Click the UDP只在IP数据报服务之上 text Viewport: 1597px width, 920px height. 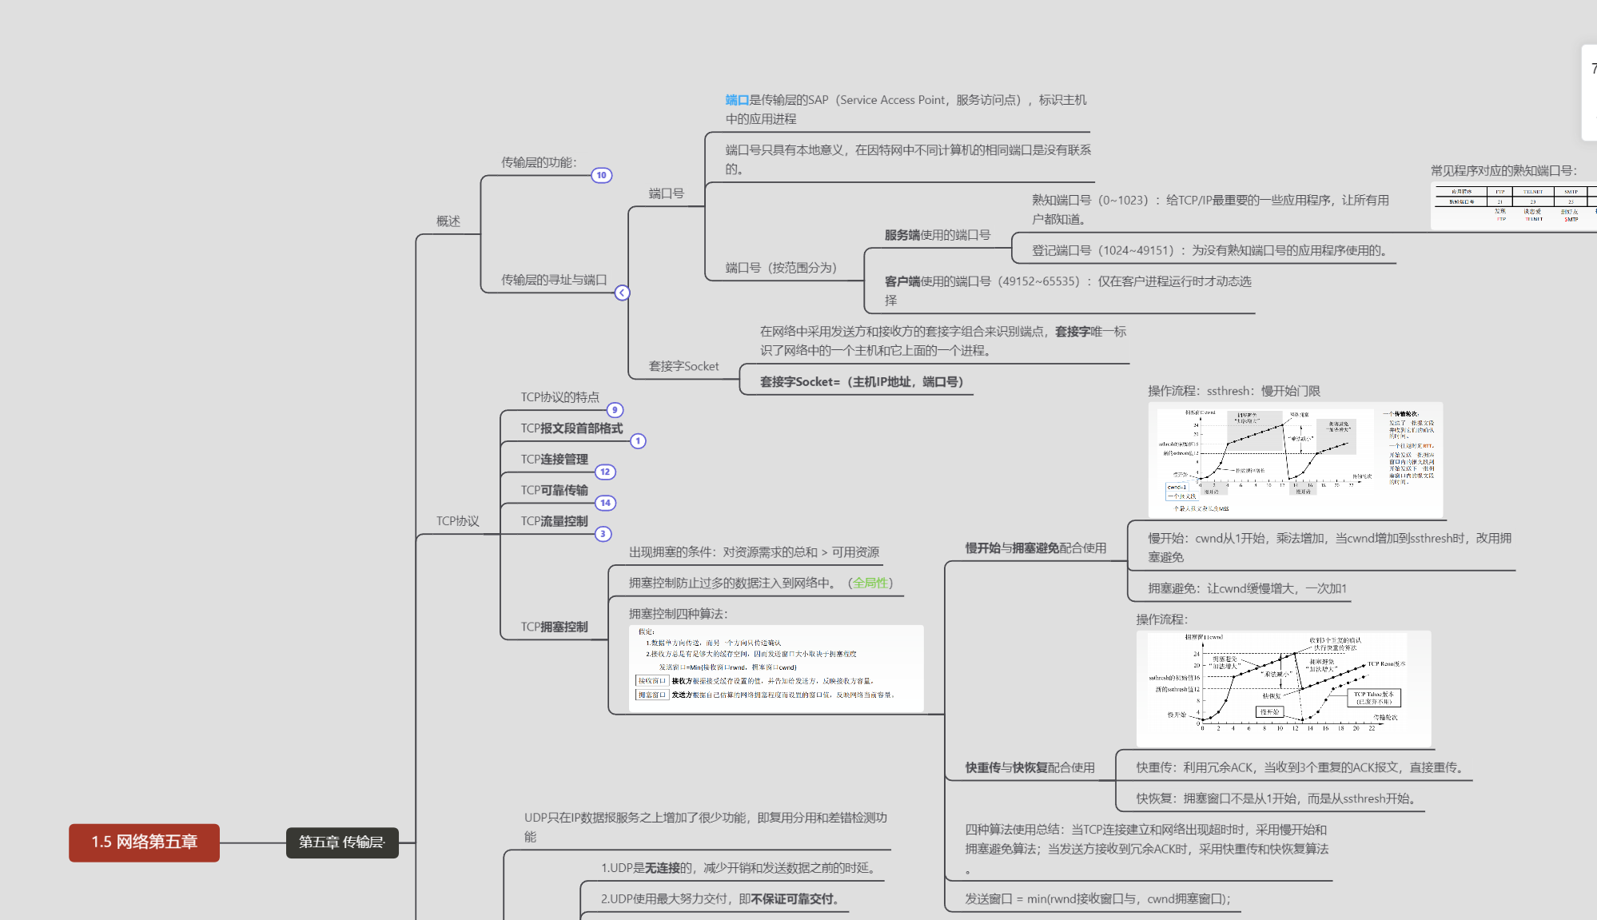click(706, 826)
